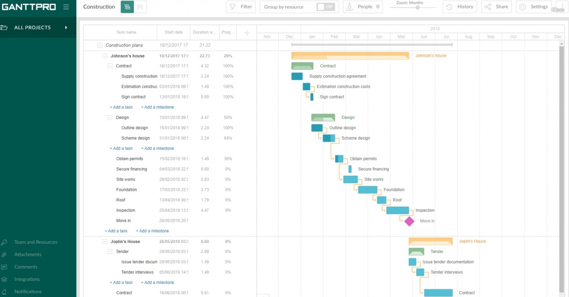The image size is (569, 297).
Task: Open Attachments from the sidebar
Action: (28, 254)
